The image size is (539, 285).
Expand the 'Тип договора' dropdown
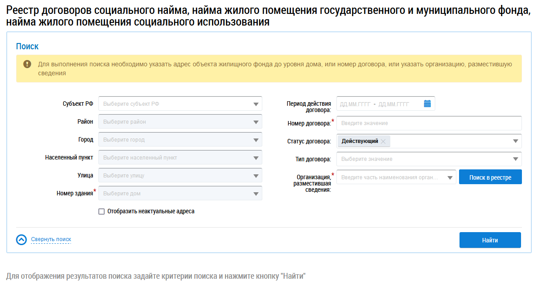coord(515,159)
